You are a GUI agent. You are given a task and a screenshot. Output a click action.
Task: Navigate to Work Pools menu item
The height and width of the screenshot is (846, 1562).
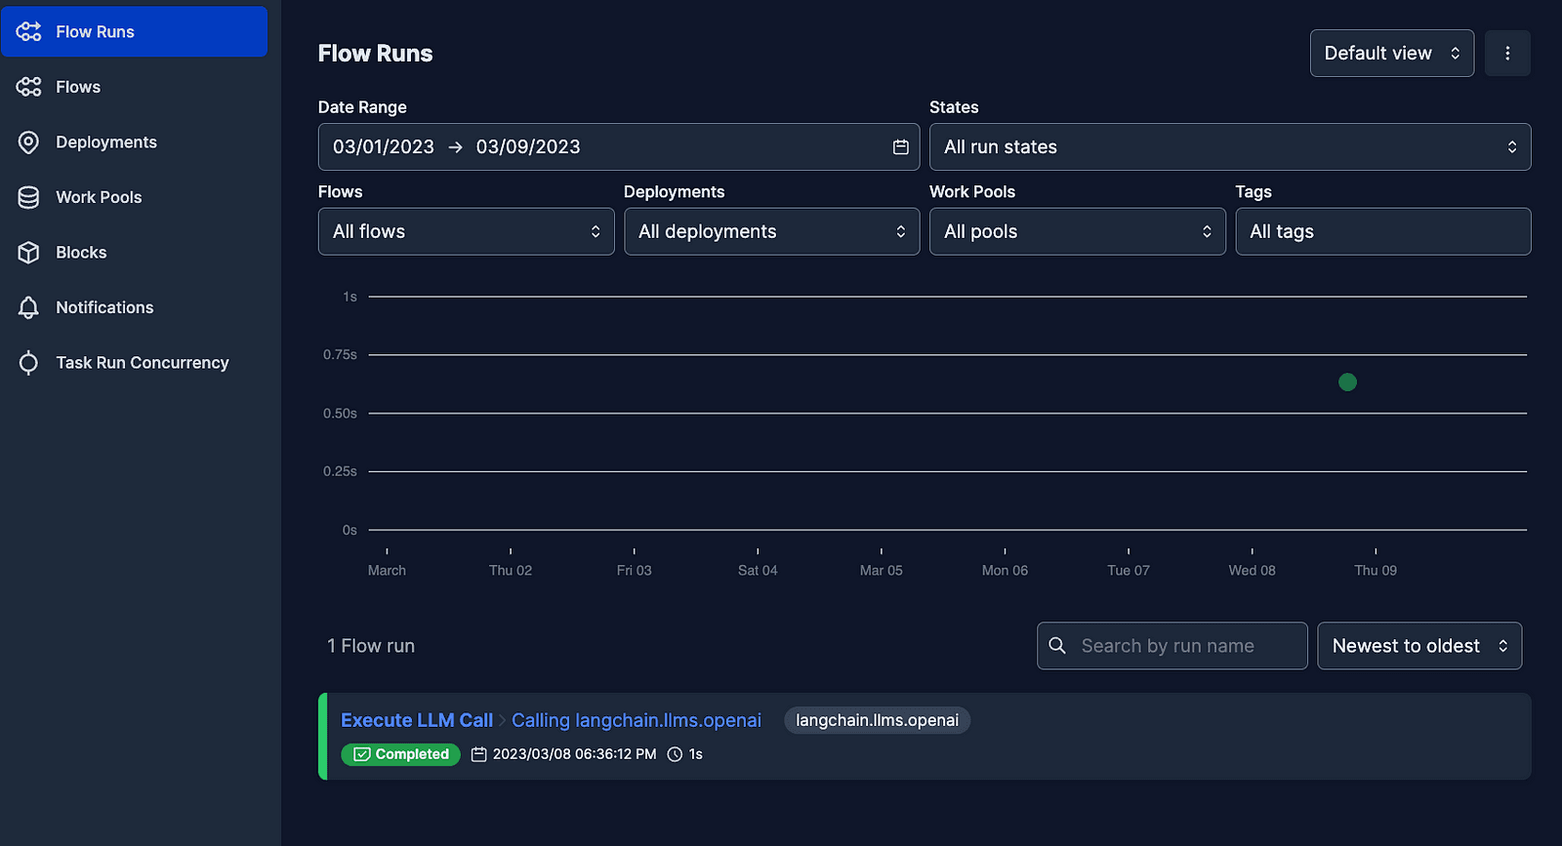[x=99, y=197]
